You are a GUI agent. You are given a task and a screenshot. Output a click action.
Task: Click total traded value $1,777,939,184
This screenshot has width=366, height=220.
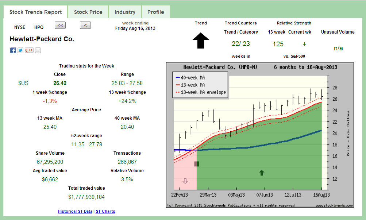(86, 197)
